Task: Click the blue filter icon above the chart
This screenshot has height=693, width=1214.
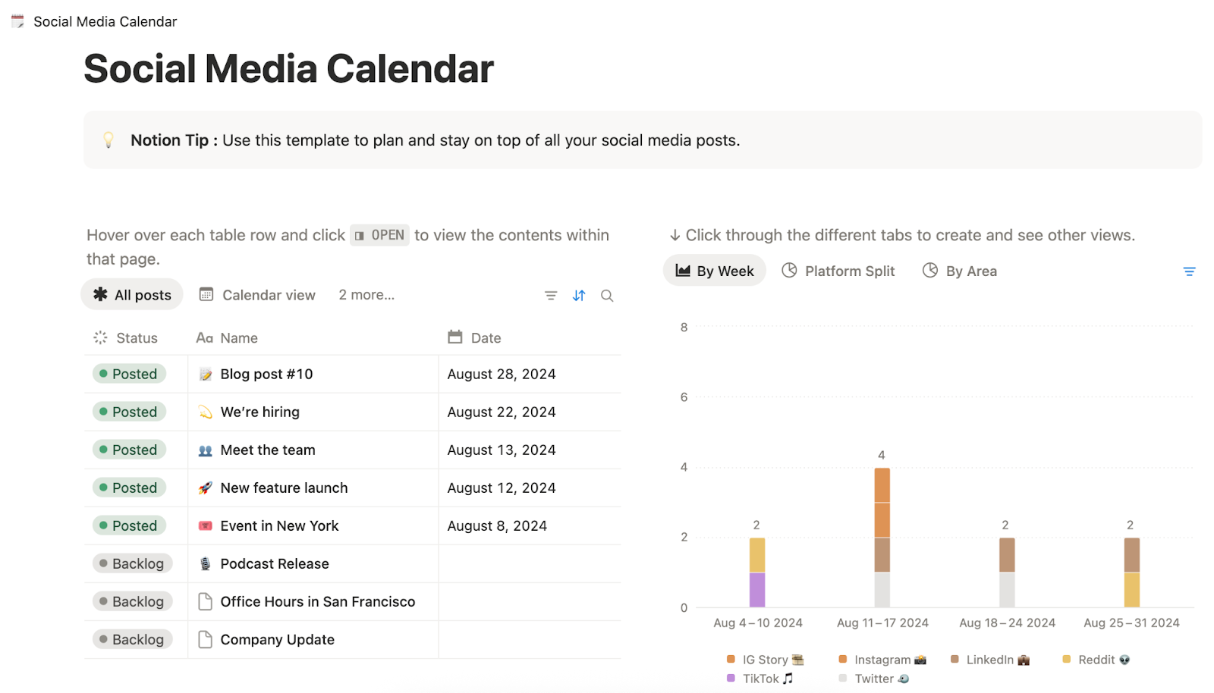Action: coord(1189,271)
